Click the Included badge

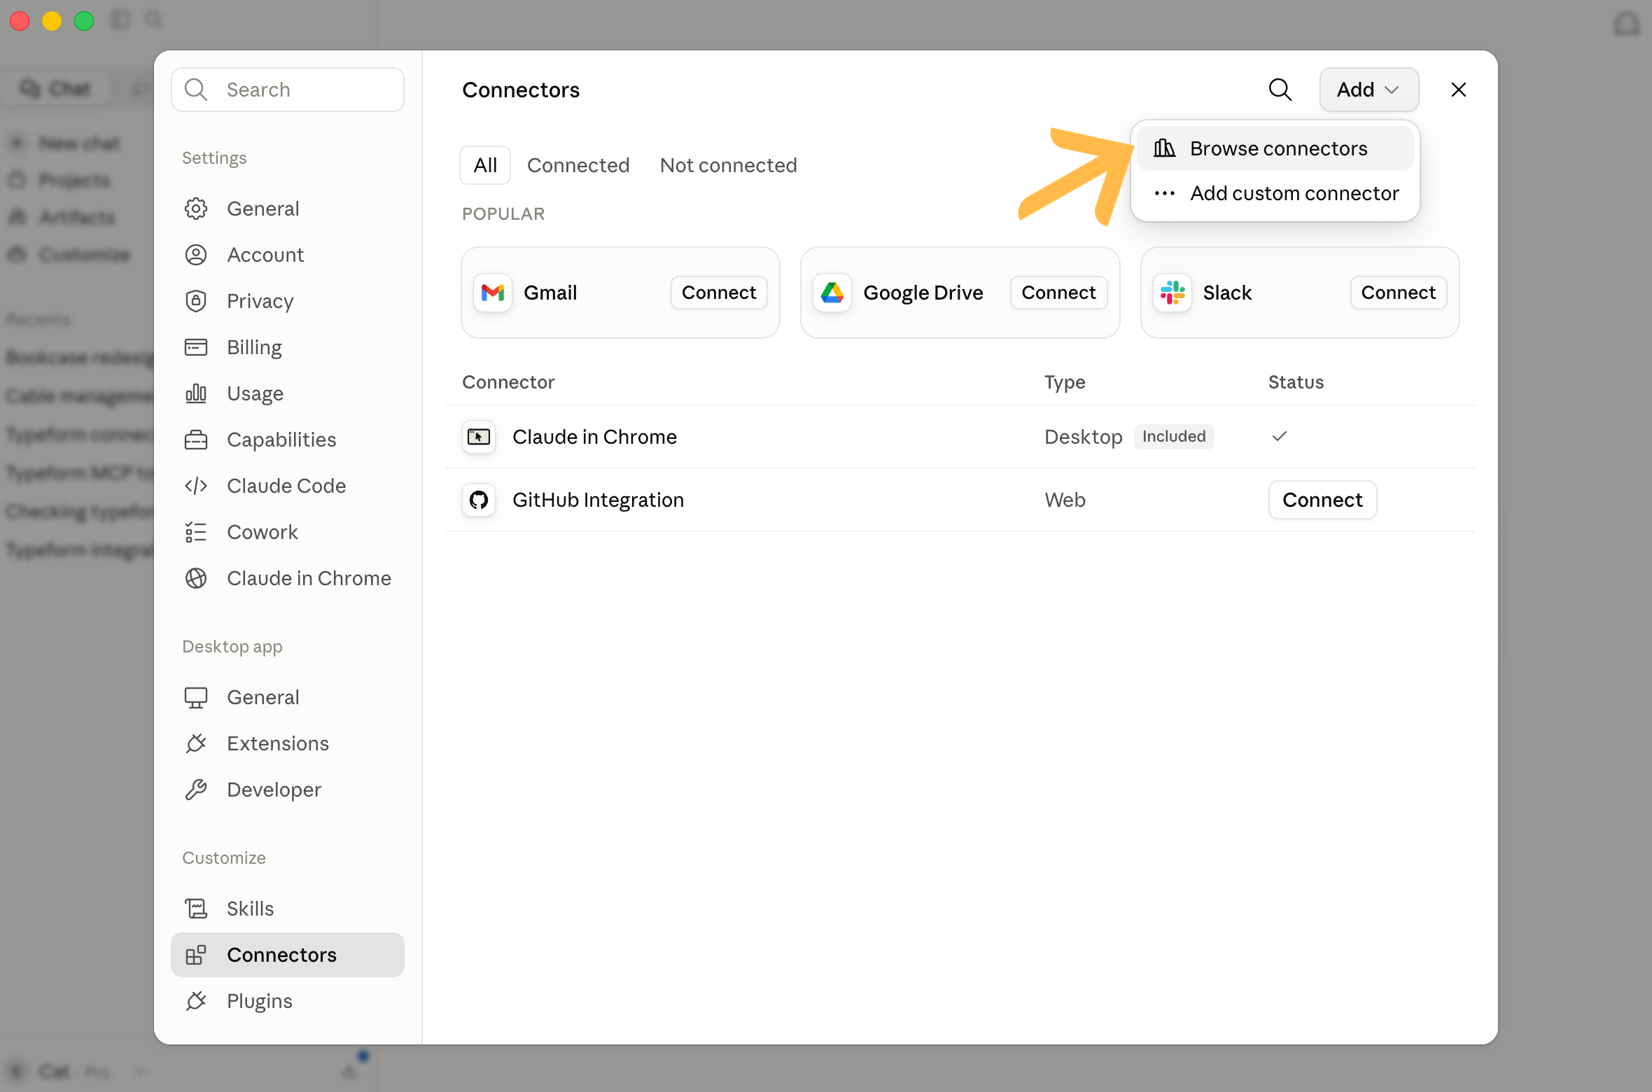(1174, 436)
